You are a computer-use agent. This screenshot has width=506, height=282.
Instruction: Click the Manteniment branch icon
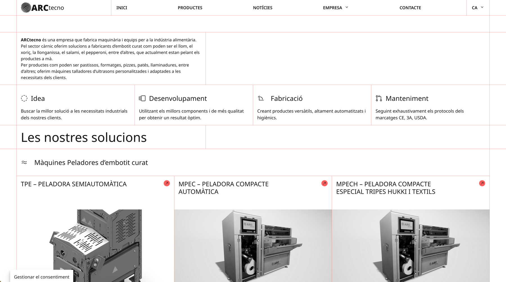click(379, 98)
